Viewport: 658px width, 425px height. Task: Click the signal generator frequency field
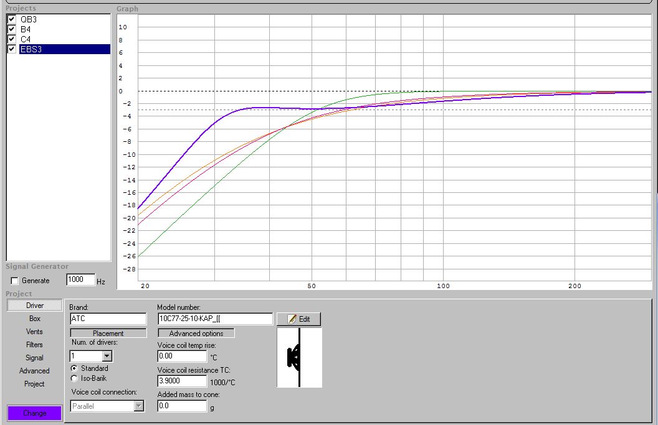coord(80,279)
